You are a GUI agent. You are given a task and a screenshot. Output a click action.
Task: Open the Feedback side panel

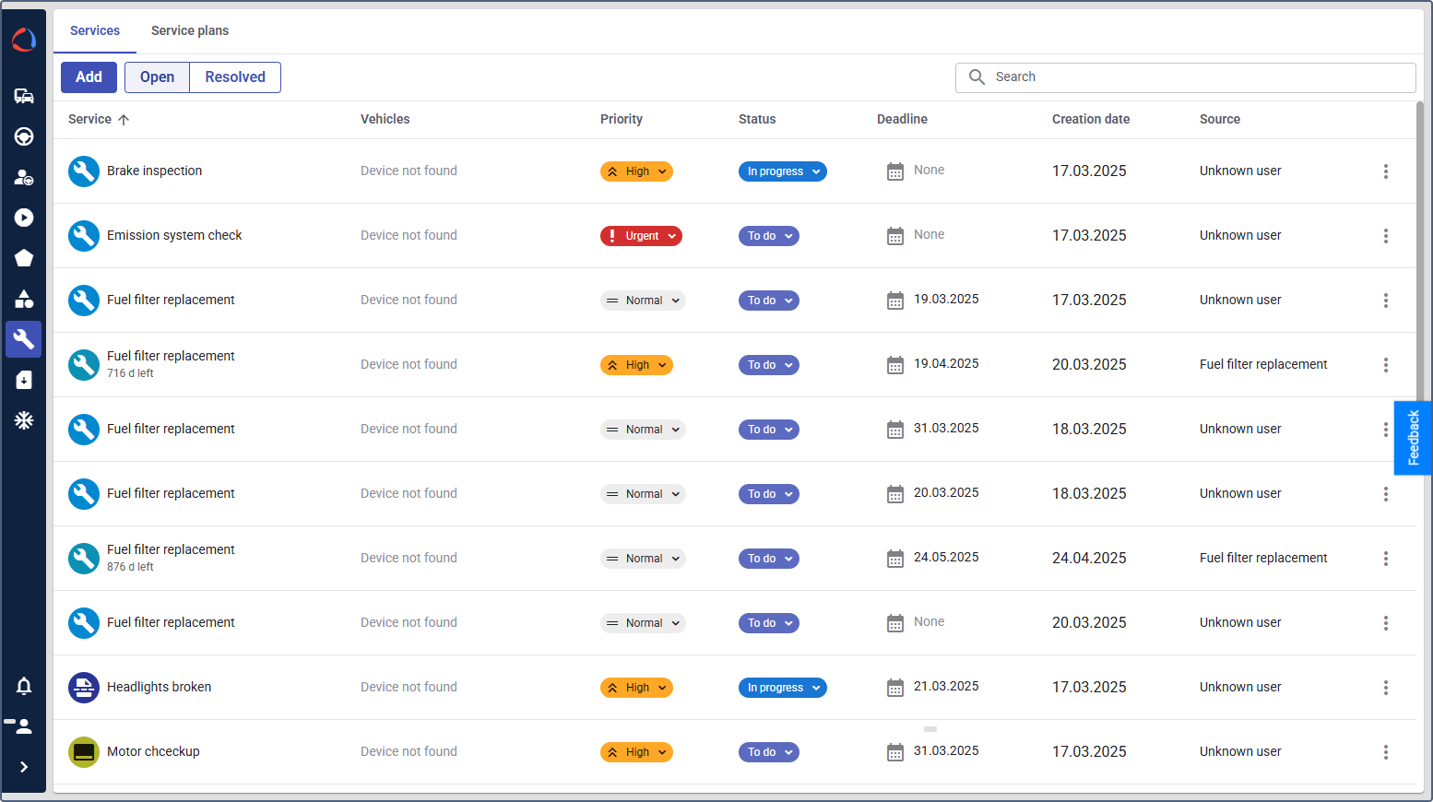1412,438
